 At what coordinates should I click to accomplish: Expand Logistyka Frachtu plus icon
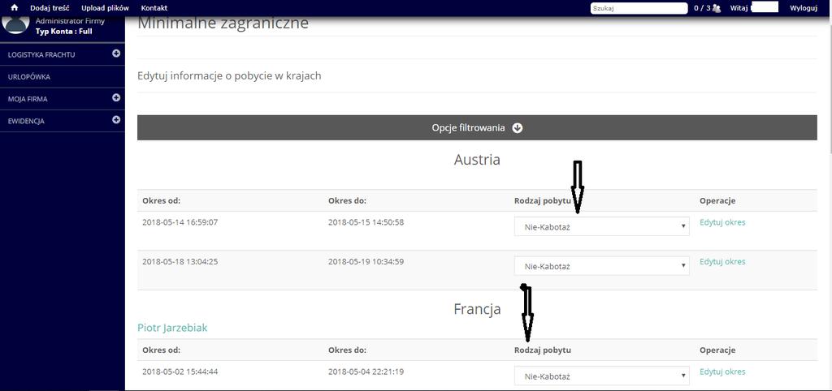pos(116,54)
